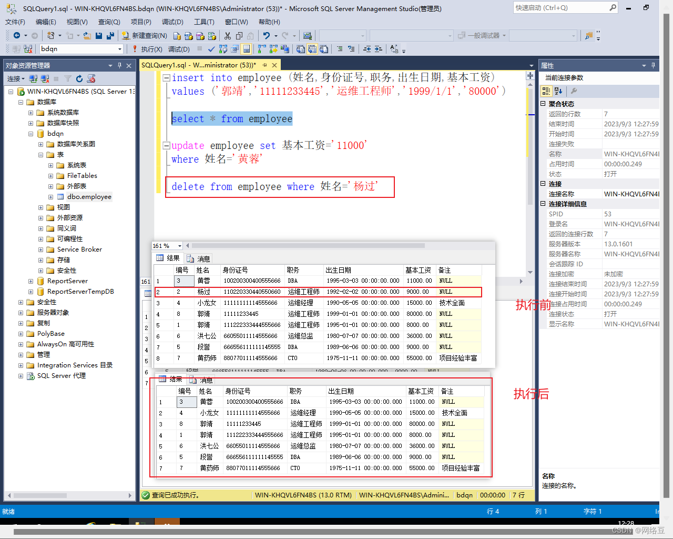This screenshot has width=673, height=539.
Task: Click cell 杨过 in upper results
Action: click(x=204, y=292)
